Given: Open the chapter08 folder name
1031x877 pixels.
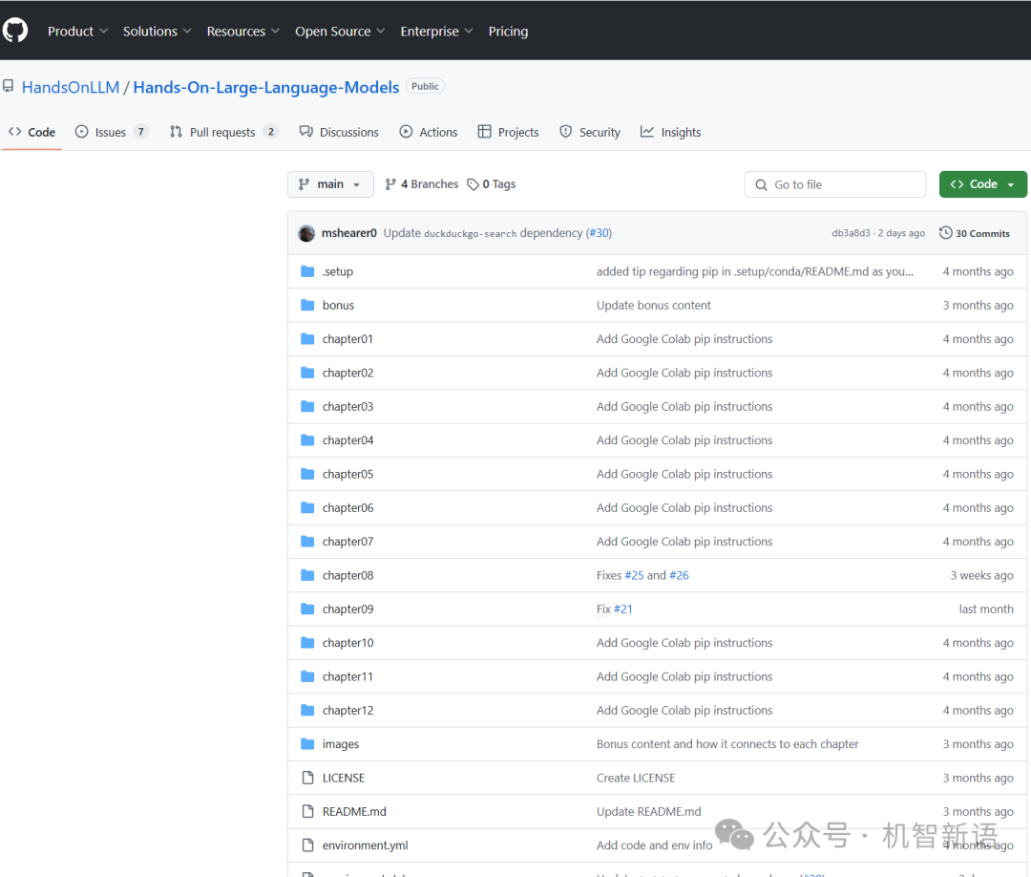Looking at the screenshot, I should pos(347,575).
